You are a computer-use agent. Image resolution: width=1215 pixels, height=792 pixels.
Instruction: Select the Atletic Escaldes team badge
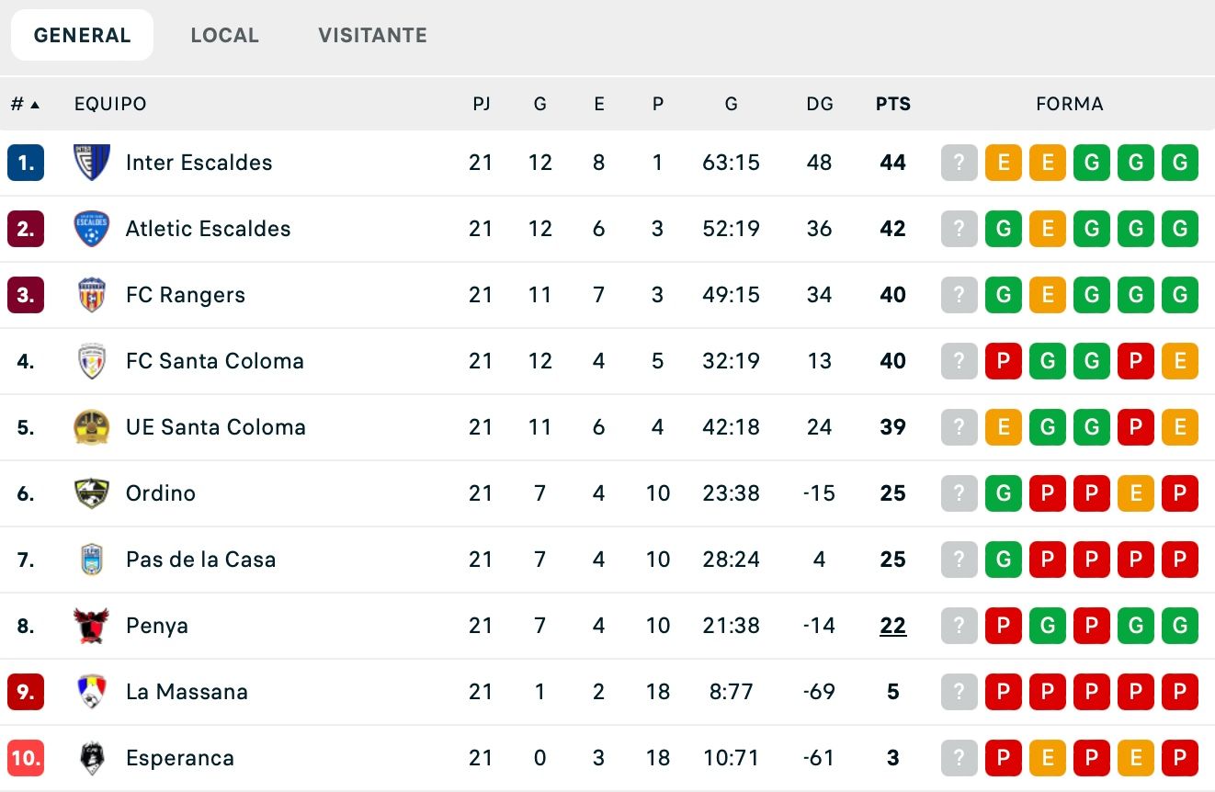tap(93, 229)
